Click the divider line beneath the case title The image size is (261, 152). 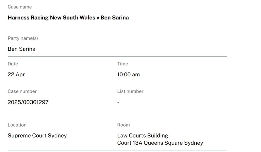tap(117, 25)
